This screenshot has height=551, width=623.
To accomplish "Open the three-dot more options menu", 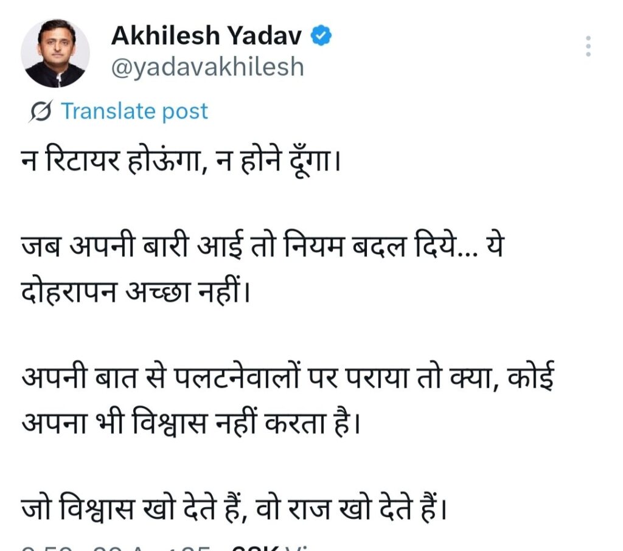I will coord(588,47).
